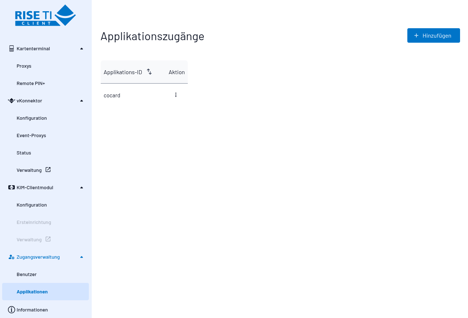
Task: Click the Kartenterminal card reader icon
Action: click(x=11, y=48)
